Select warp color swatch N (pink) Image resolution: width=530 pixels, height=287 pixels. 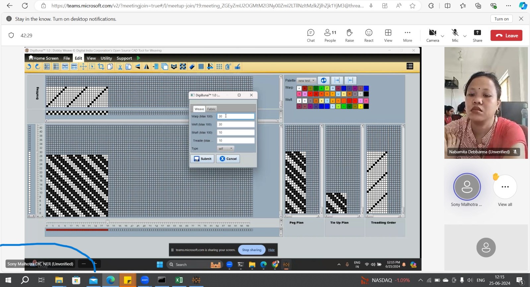pyautogui.click(x=299, y=94)
